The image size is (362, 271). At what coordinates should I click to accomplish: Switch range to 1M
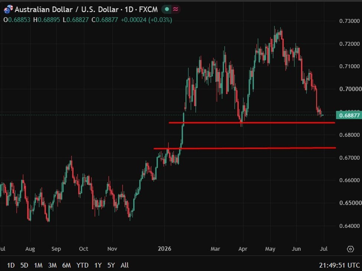coord(38,265)
